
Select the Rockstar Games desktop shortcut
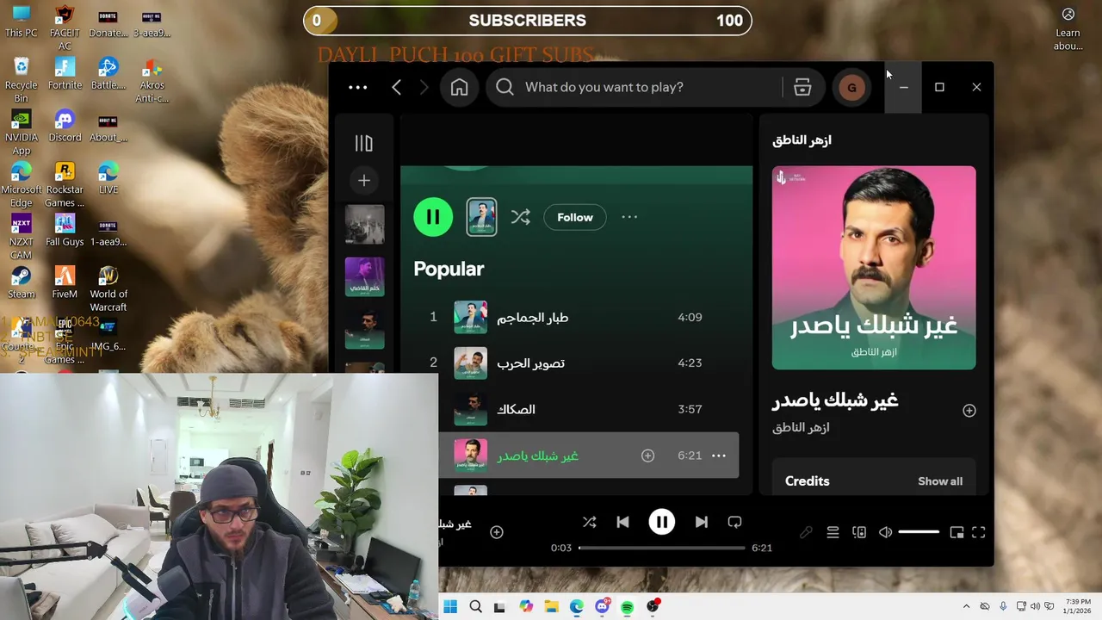coord(65,184)
